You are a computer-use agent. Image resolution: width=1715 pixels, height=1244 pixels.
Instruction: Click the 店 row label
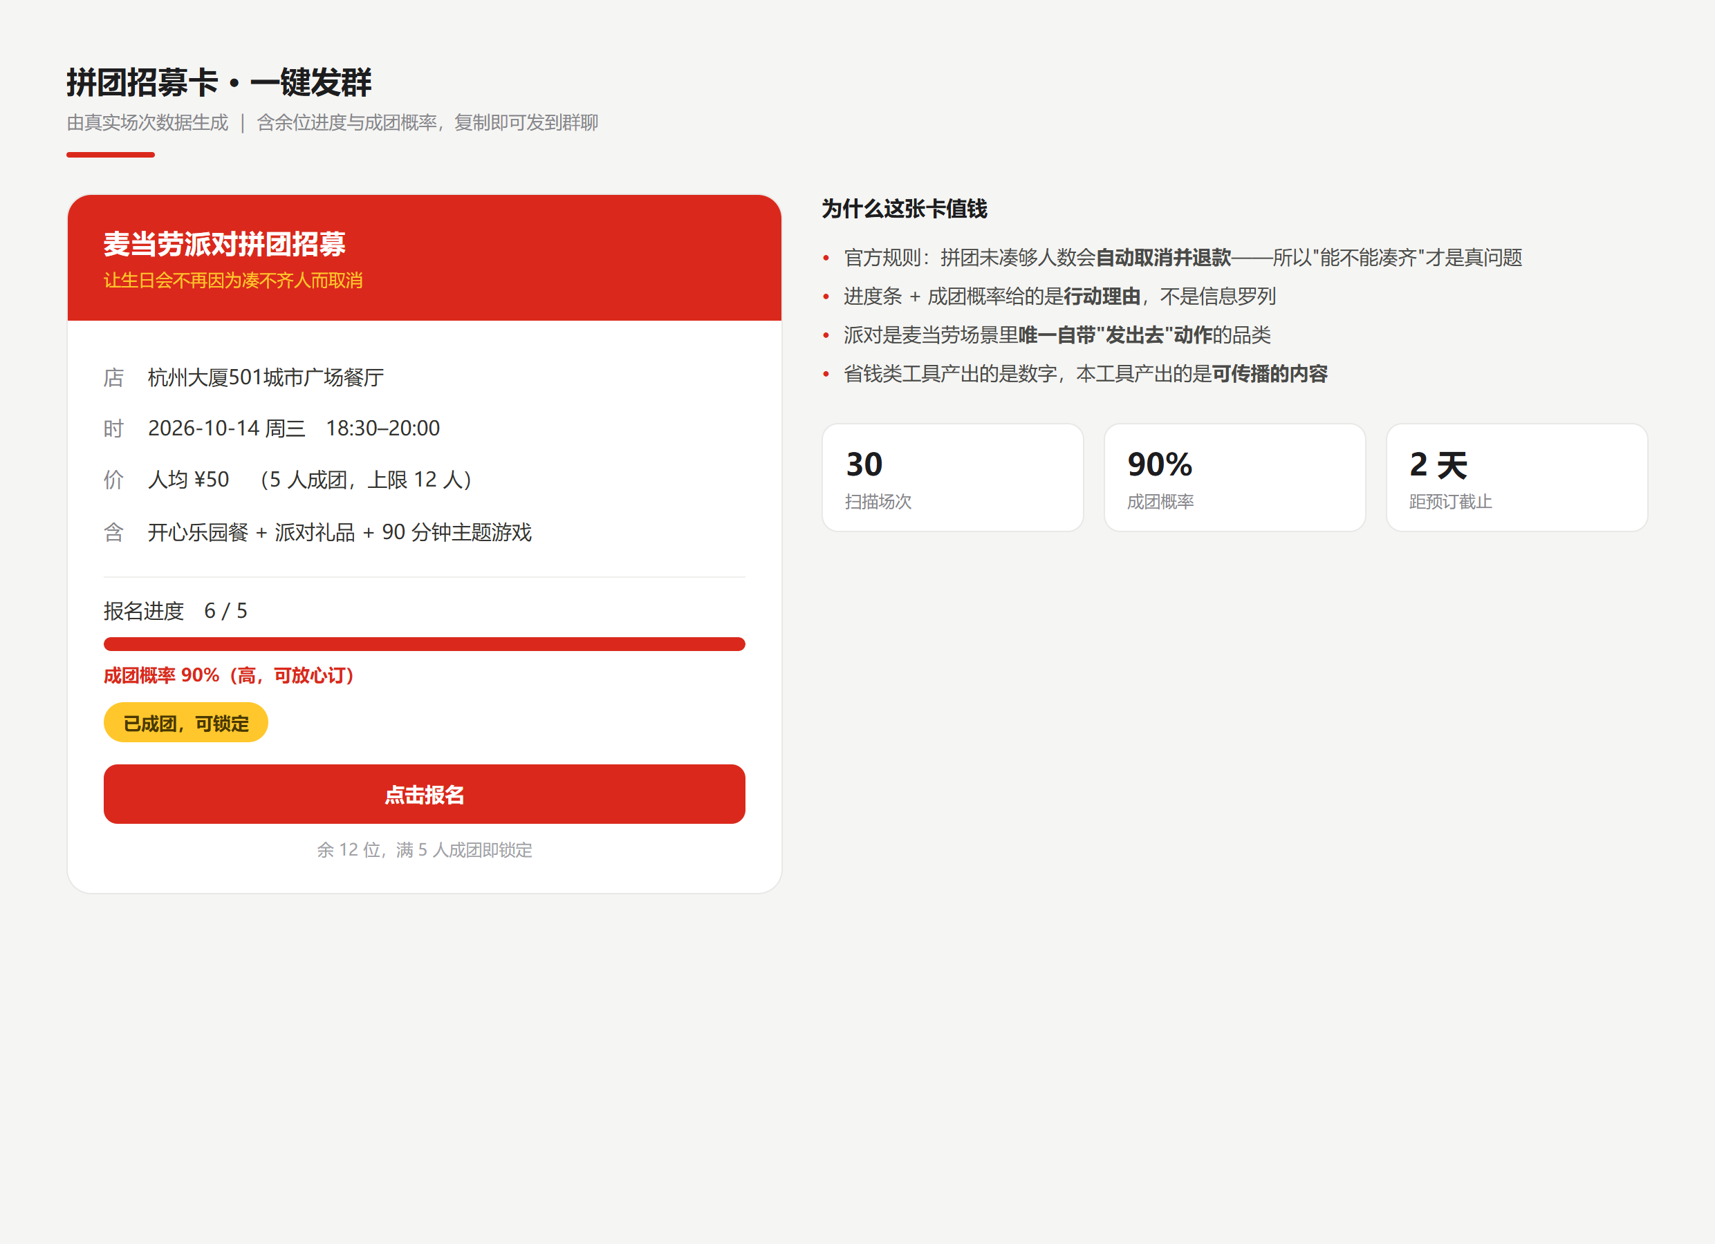click(113, 377)
